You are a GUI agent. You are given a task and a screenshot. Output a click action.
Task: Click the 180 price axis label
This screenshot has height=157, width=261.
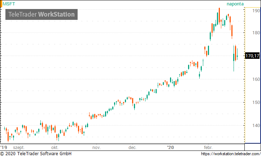256,32
